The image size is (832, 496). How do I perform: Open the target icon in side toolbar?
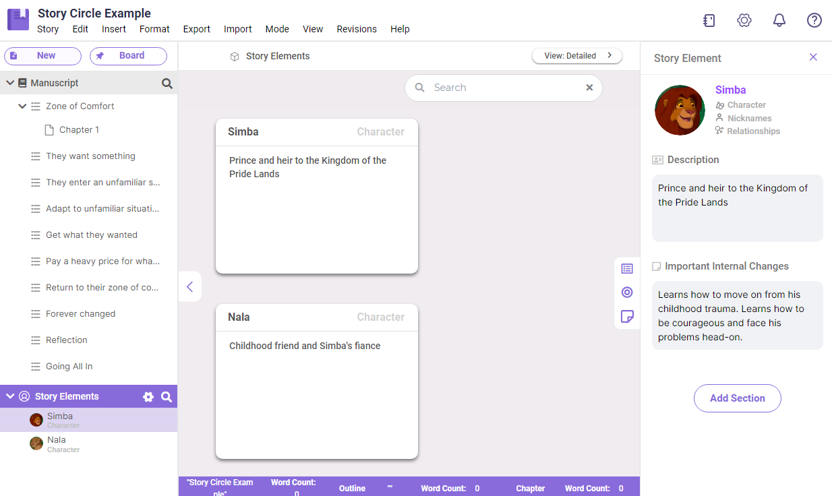[627, 292]
